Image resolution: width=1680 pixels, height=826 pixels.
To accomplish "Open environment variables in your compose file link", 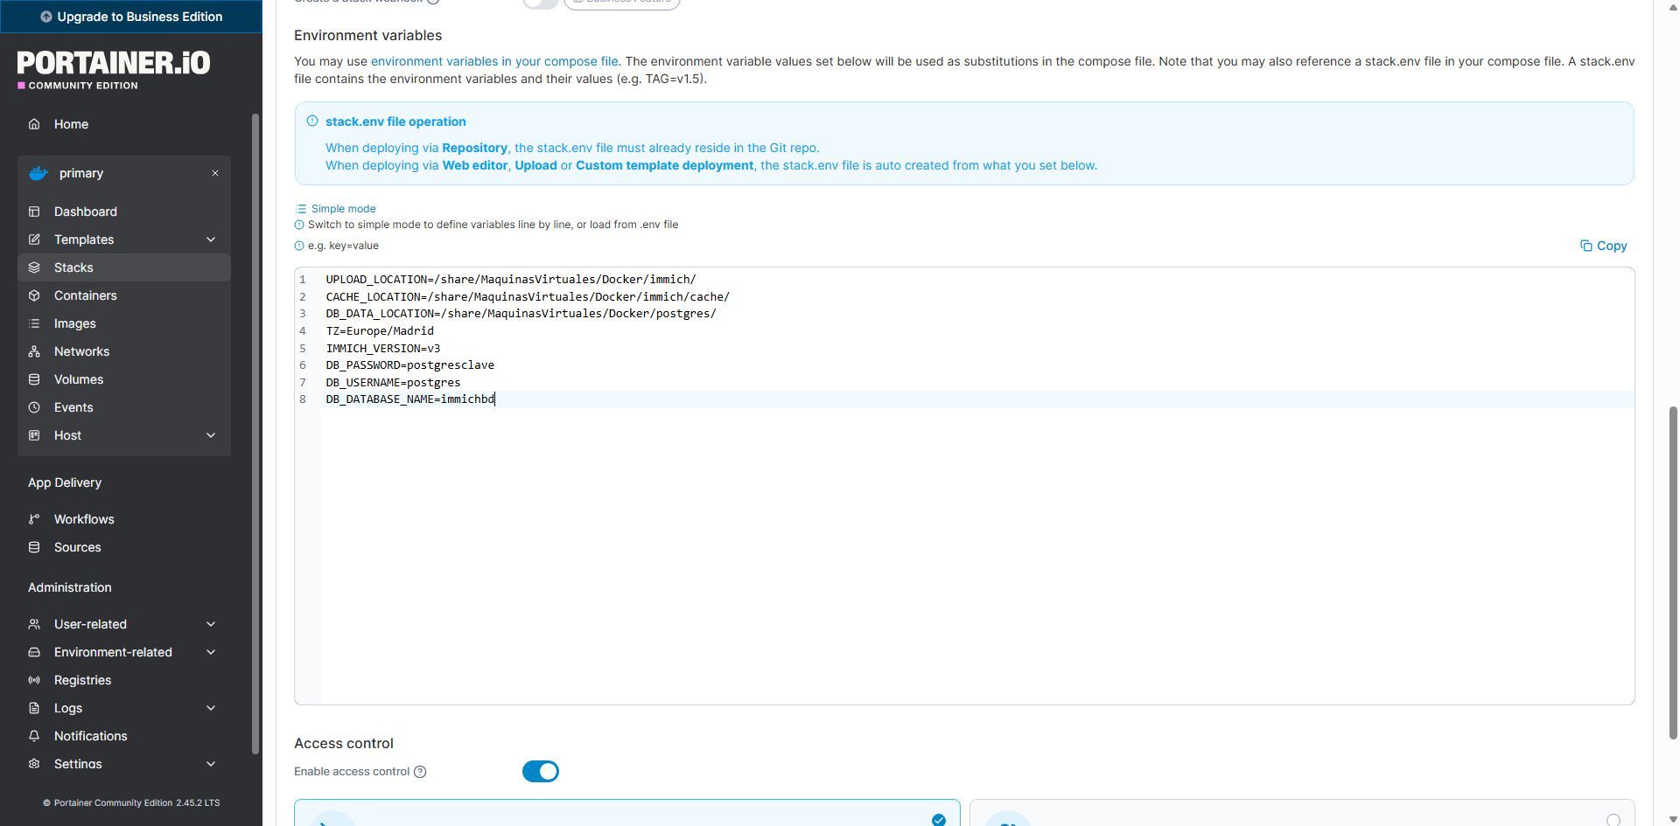I will point(494,61).
